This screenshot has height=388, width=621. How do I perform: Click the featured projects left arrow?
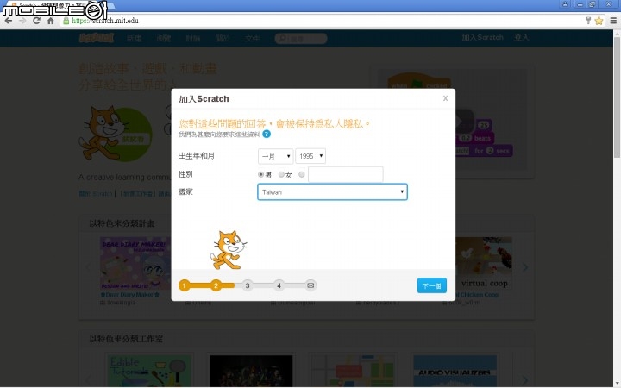88,267
